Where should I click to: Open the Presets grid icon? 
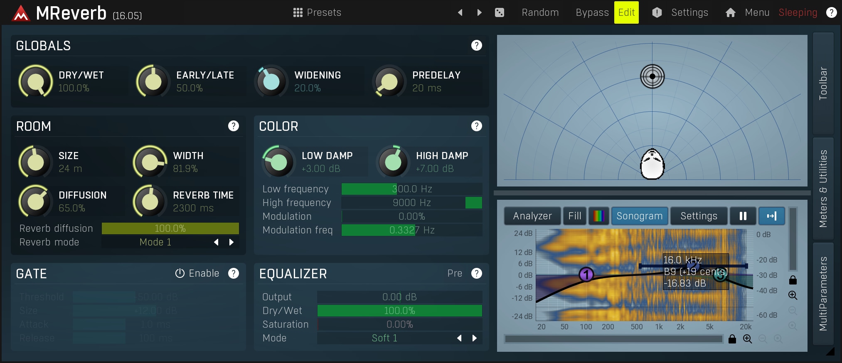(x=298, y=12)
